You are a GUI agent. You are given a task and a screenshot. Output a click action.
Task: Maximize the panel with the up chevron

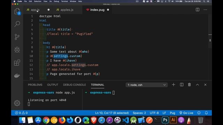pyautogui.click(x=198, y=85)
